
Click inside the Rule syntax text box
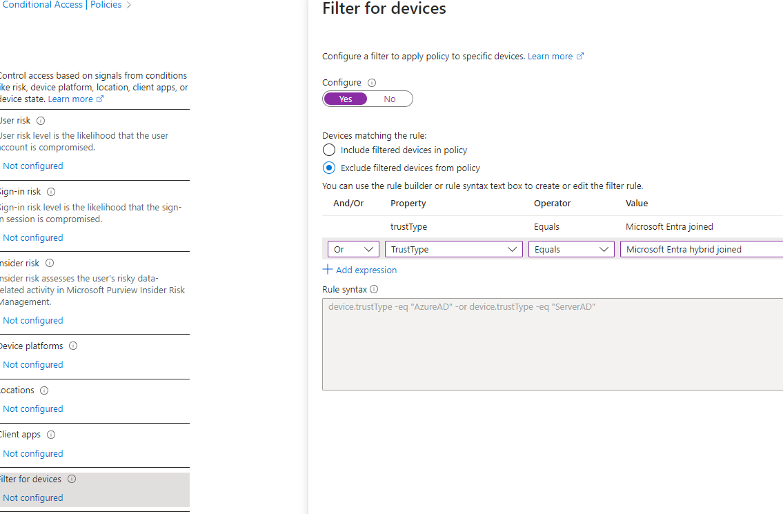point(553,344)
